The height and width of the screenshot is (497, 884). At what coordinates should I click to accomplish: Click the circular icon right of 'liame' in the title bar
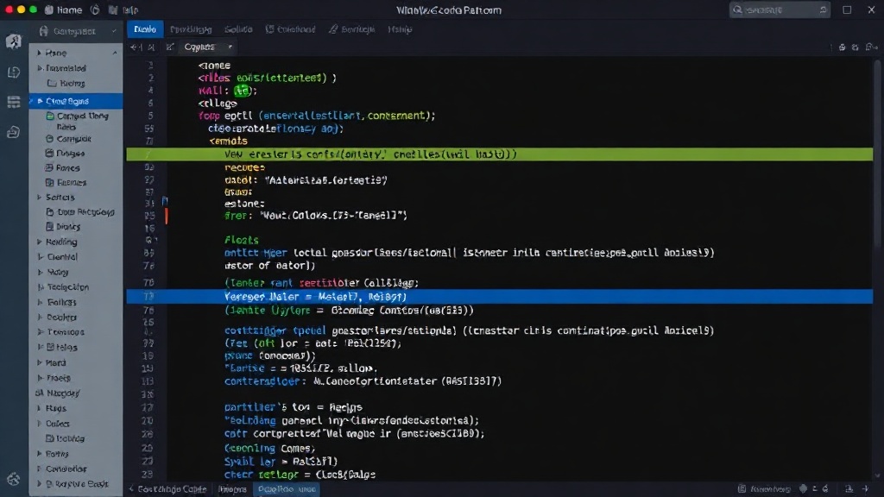pos(95,10)
